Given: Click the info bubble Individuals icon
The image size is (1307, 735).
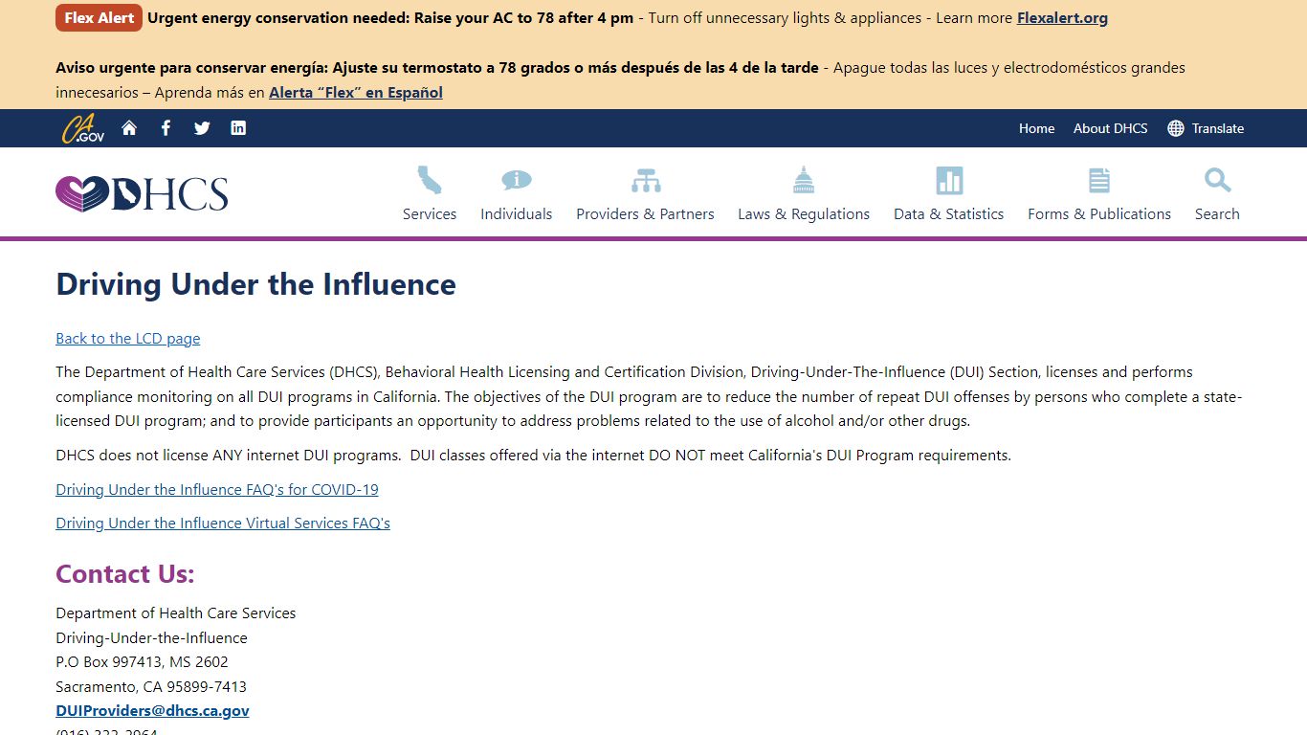Looking at the screenshot, I should tap(517, 180).
